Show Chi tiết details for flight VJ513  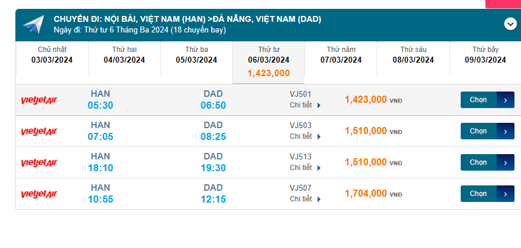click(x=305, y=168)
